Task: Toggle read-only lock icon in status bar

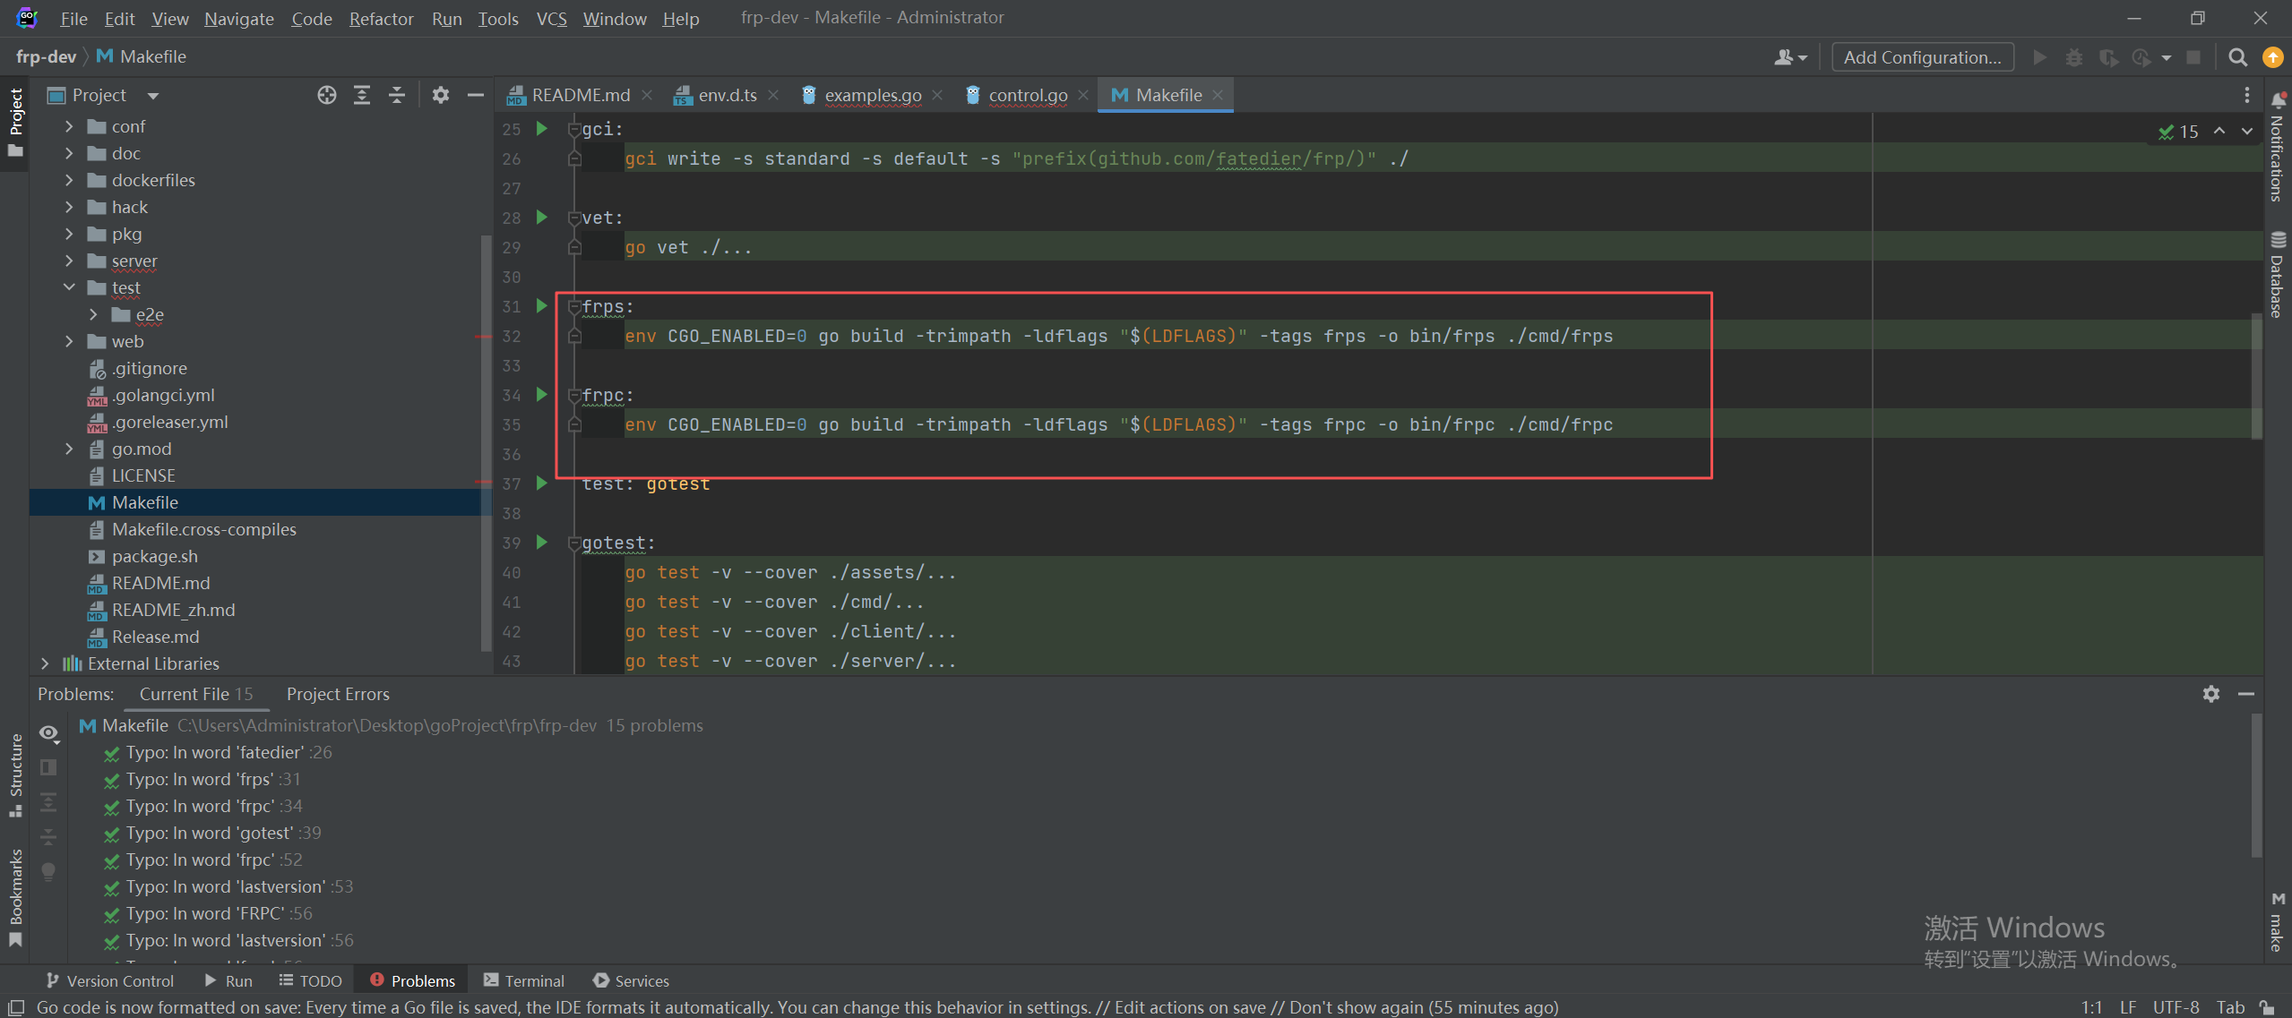Action: click(2266, 1007)
